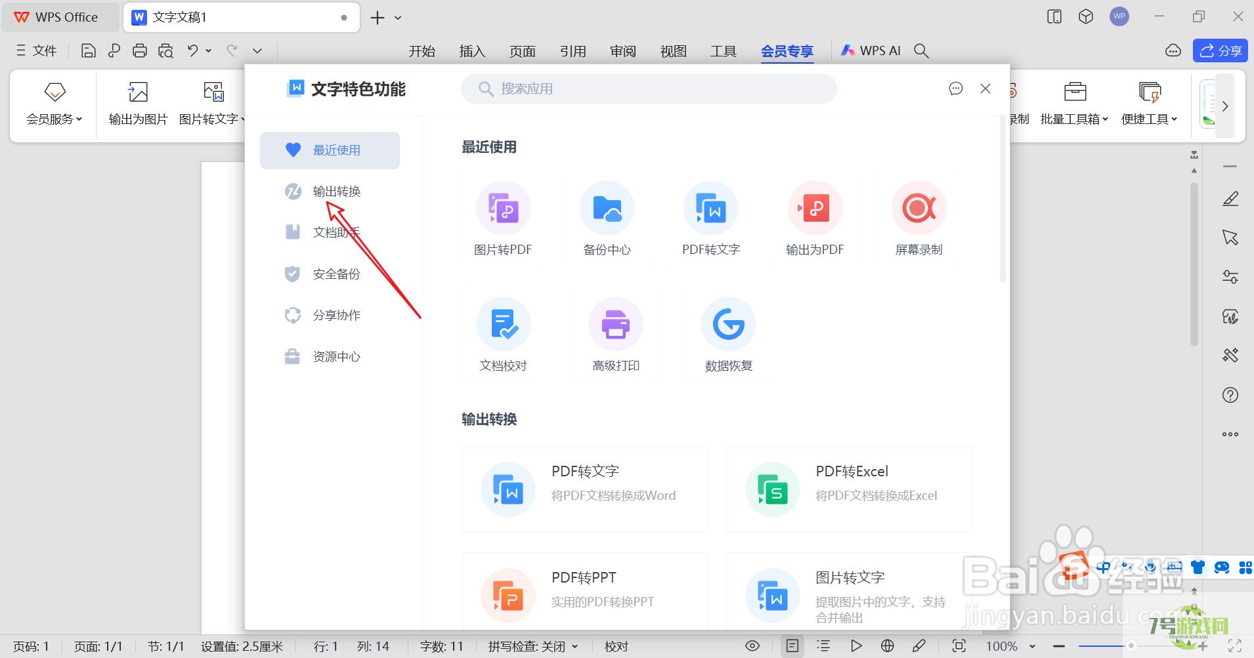
Task: Switch to the 插入 ribbon tab
Action: coord(472,51)
